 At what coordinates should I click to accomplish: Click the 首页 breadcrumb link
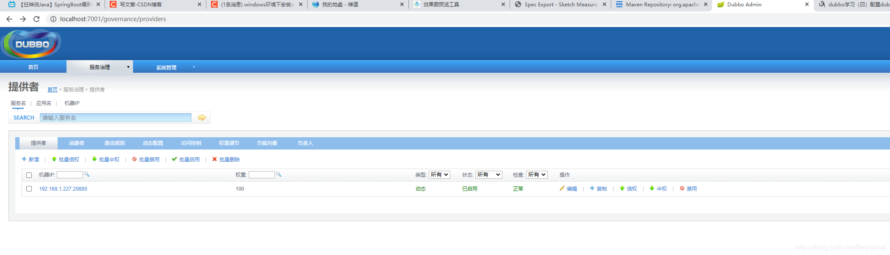click(x=53, y=90)
